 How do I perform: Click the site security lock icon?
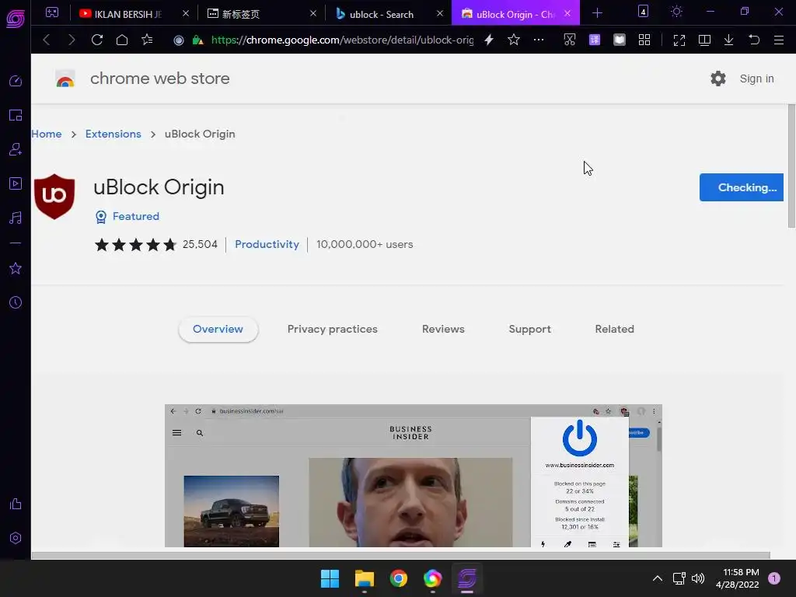(197, 40)
